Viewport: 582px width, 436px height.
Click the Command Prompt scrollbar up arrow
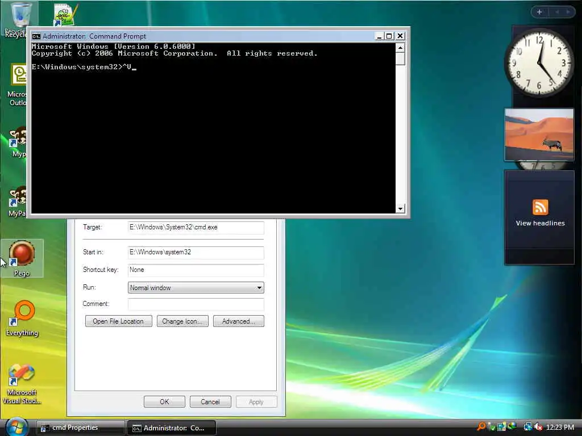coord(400,48)
